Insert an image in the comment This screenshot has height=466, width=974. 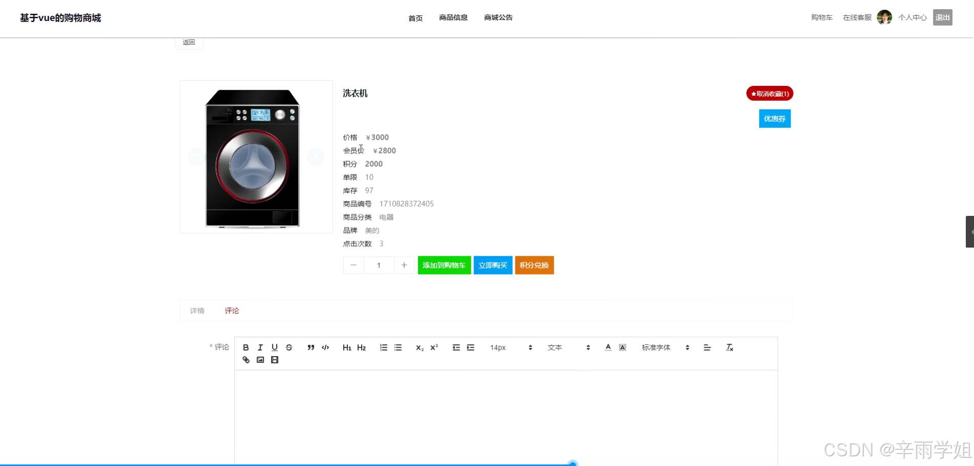pyautogui.click(x=260, y=360)
